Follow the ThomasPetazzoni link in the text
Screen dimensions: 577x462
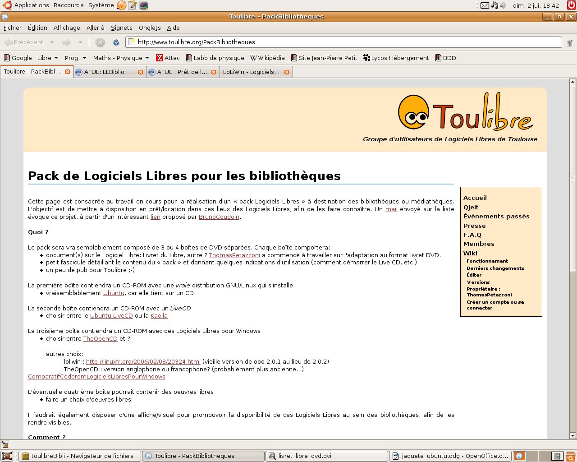234,255
